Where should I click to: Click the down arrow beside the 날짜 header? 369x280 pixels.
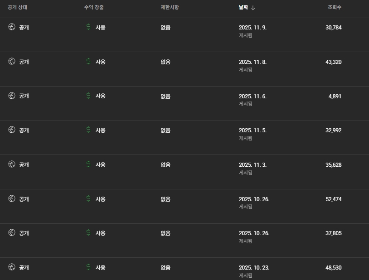pos(253,8)
